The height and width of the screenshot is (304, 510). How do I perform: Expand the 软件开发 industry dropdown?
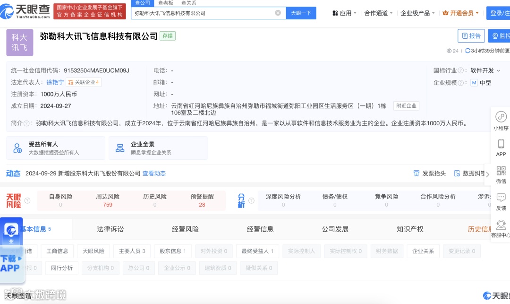(x=498, y=70)
